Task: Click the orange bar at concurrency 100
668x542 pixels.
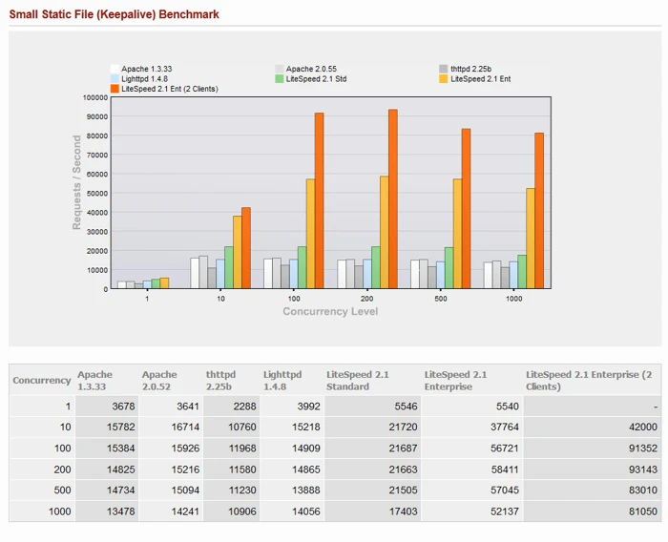Action: (319, 200)
